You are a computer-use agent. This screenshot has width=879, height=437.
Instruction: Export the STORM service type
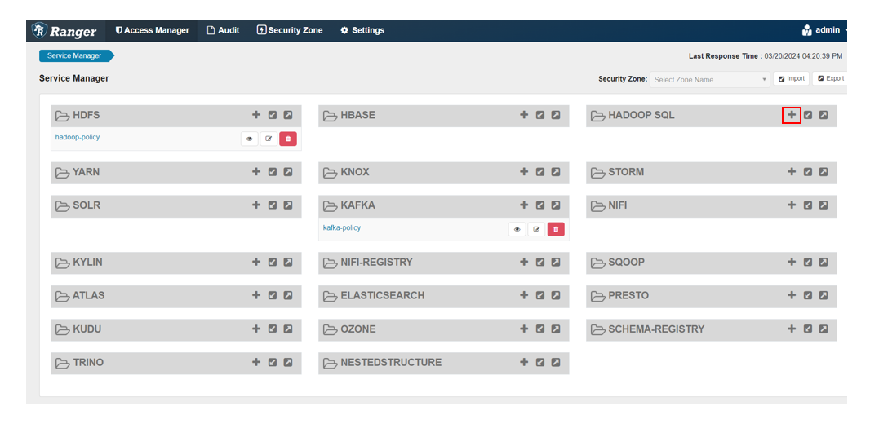[823, 172]
